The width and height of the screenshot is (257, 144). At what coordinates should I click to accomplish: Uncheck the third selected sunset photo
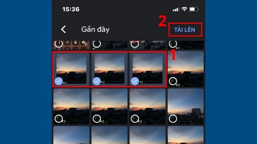coord(135,81)
